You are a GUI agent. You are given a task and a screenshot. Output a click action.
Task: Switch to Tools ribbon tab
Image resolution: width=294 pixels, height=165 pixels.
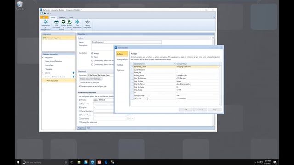[71, 17]
